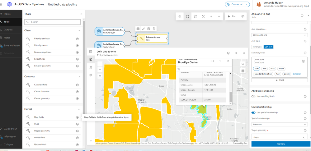The width and height of the screenshot is (311, 151).
Task: Open preview table icon above Join node
Action: click(x=138, y=29)
